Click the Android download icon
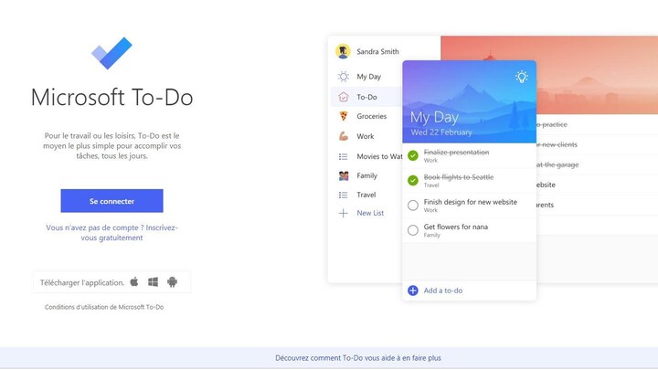This screenshot has height=370, width=658. click(172, 282)
